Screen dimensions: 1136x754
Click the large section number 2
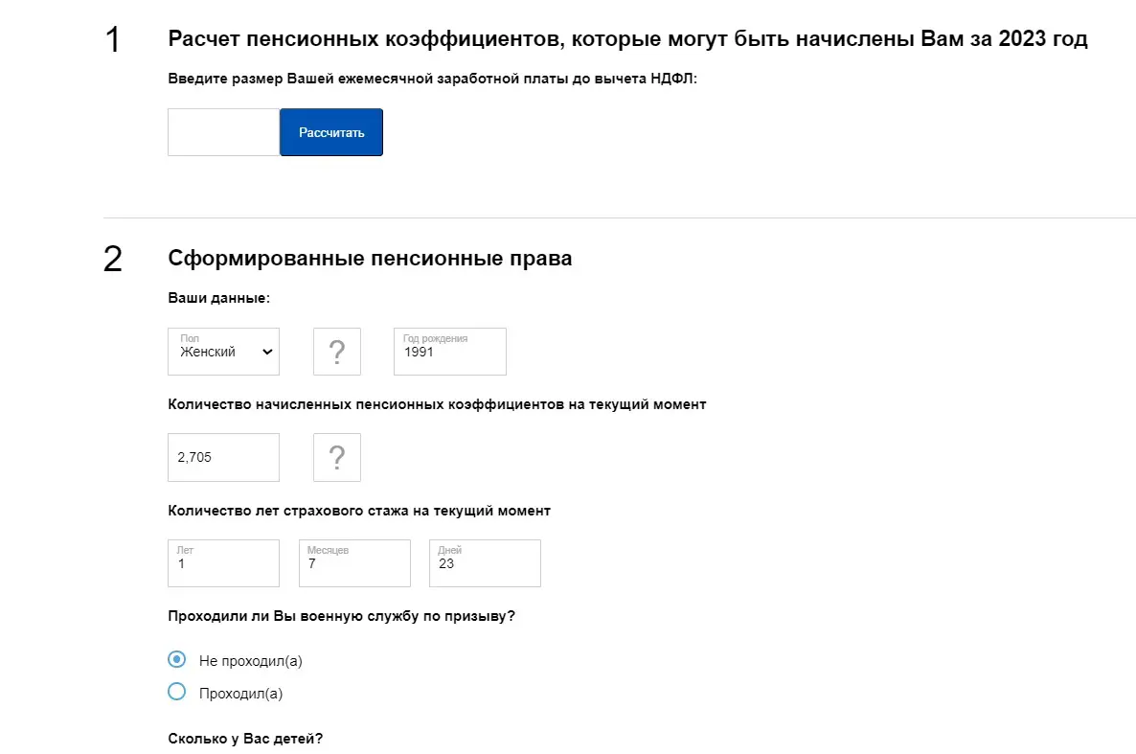tap(113, 260)
